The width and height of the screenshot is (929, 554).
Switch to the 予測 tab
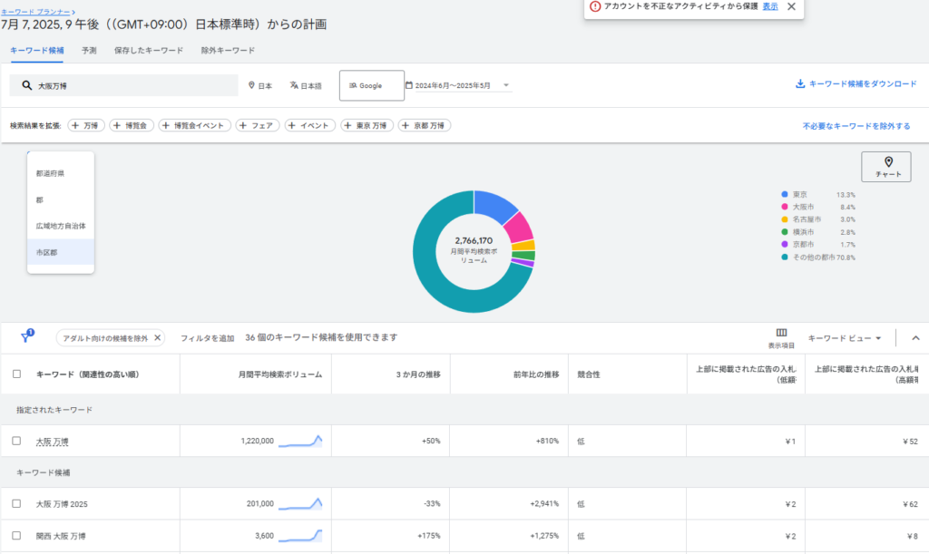pyautogui.click(x=89, y=51)
